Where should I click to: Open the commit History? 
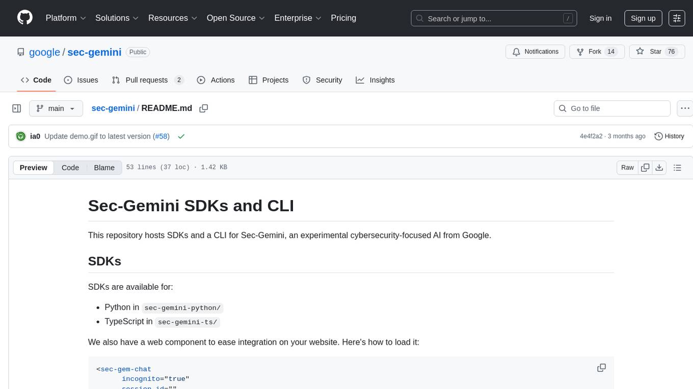pos(669,136)
